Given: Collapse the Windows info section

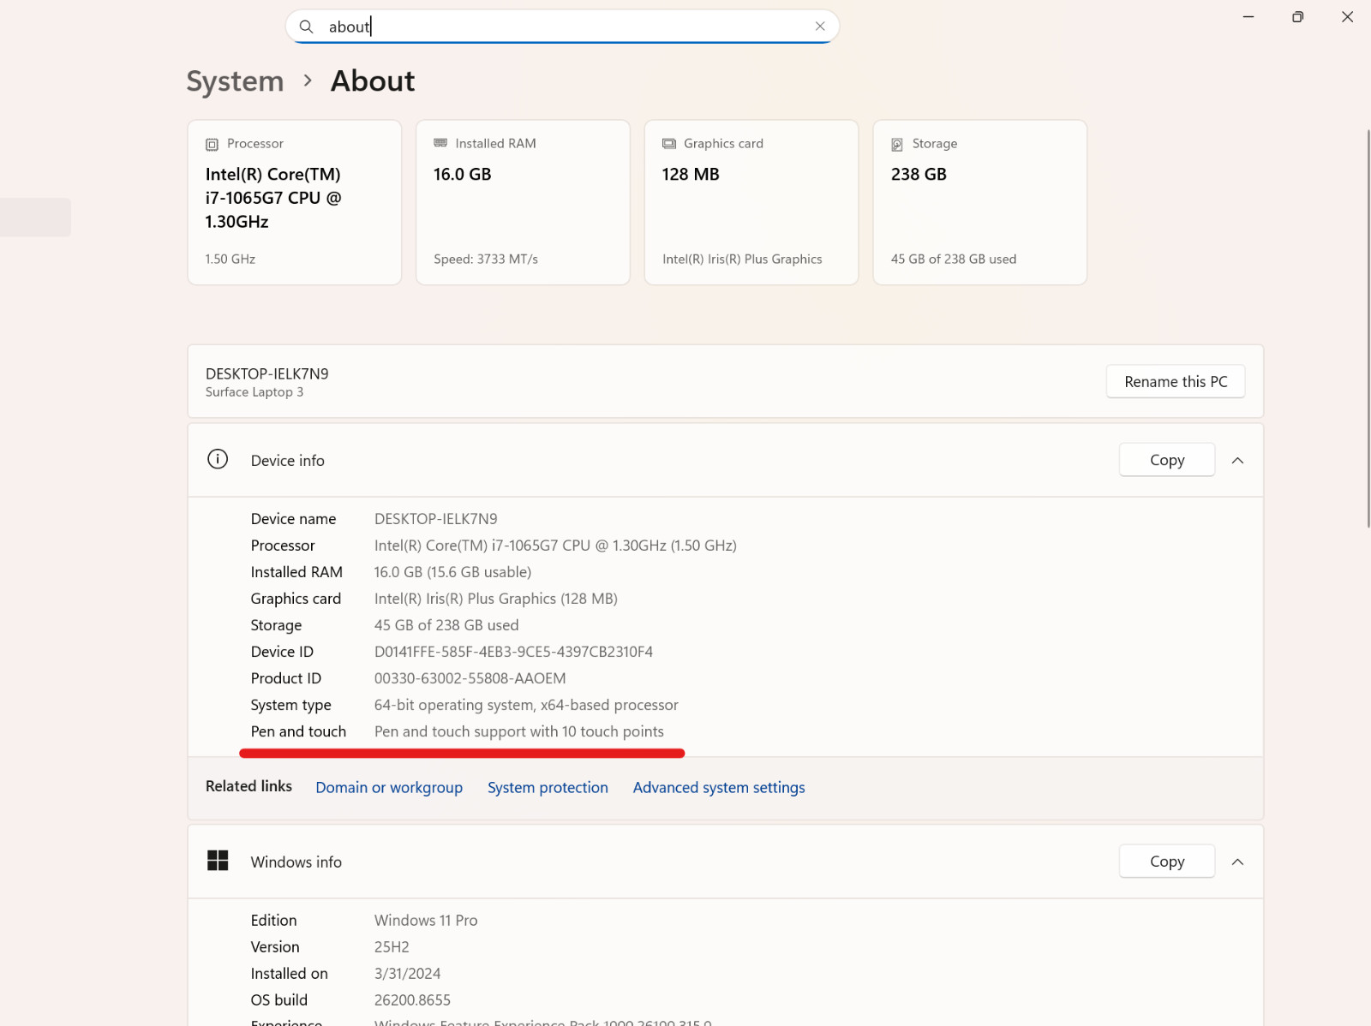Looking at the screenshot, I should pos(1237,862).
